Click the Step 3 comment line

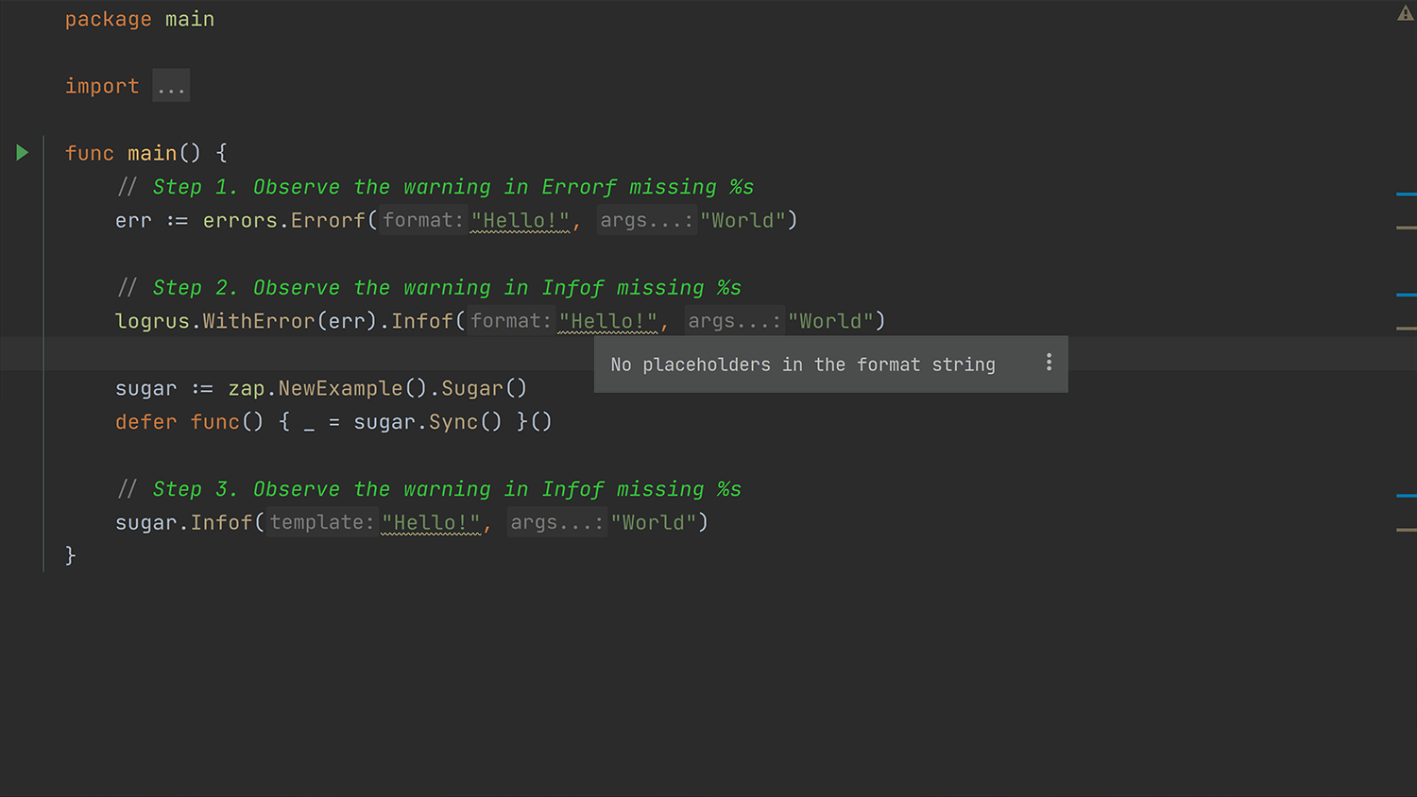[x=430, y=489]
